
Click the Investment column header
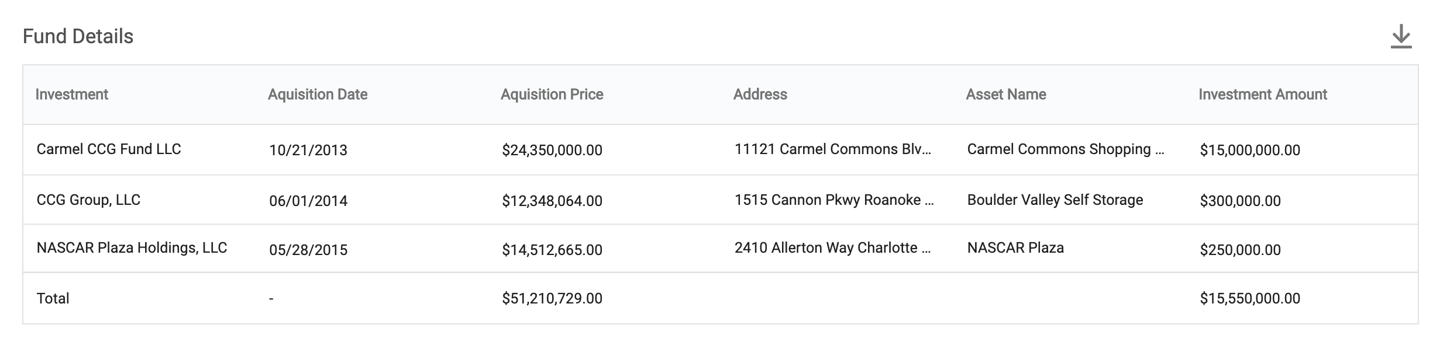[x=71, y=95]
